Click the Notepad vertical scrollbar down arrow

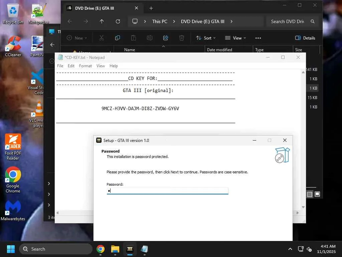pos(303,207)
